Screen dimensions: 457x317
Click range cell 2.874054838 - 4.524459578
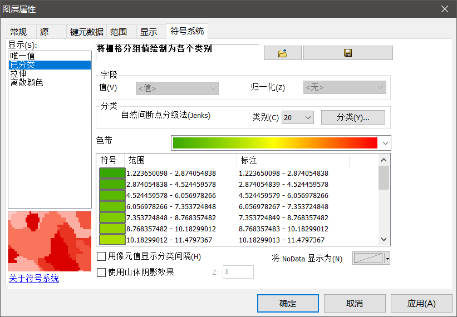[171, 184]
